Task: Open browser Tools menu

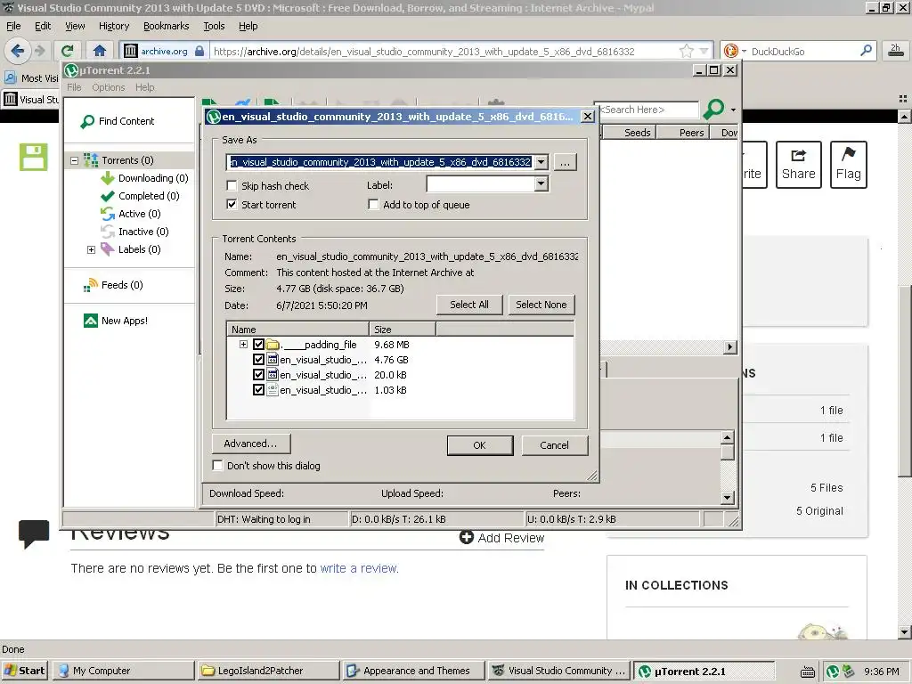Action: pyautogui.click(x=214, y=26)
